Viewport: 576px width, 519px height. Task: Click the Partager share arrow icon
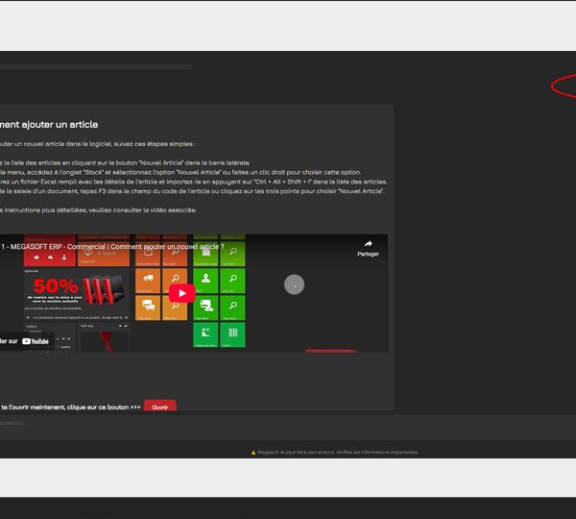(368, 244)
